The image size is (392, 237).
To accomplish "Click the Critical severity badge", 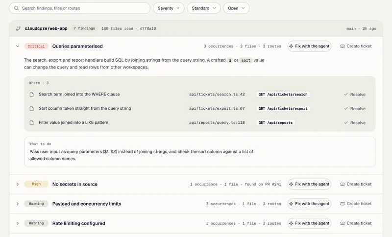I will 36,46.
